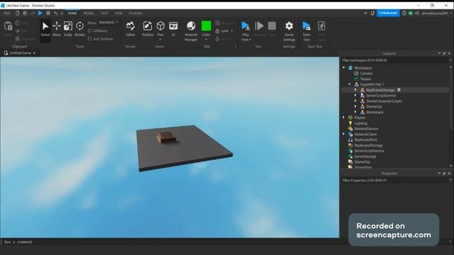Expand ServerScriptService under FigureKit Part 7
Screen dimensions: 454x255
pos(355,96)
